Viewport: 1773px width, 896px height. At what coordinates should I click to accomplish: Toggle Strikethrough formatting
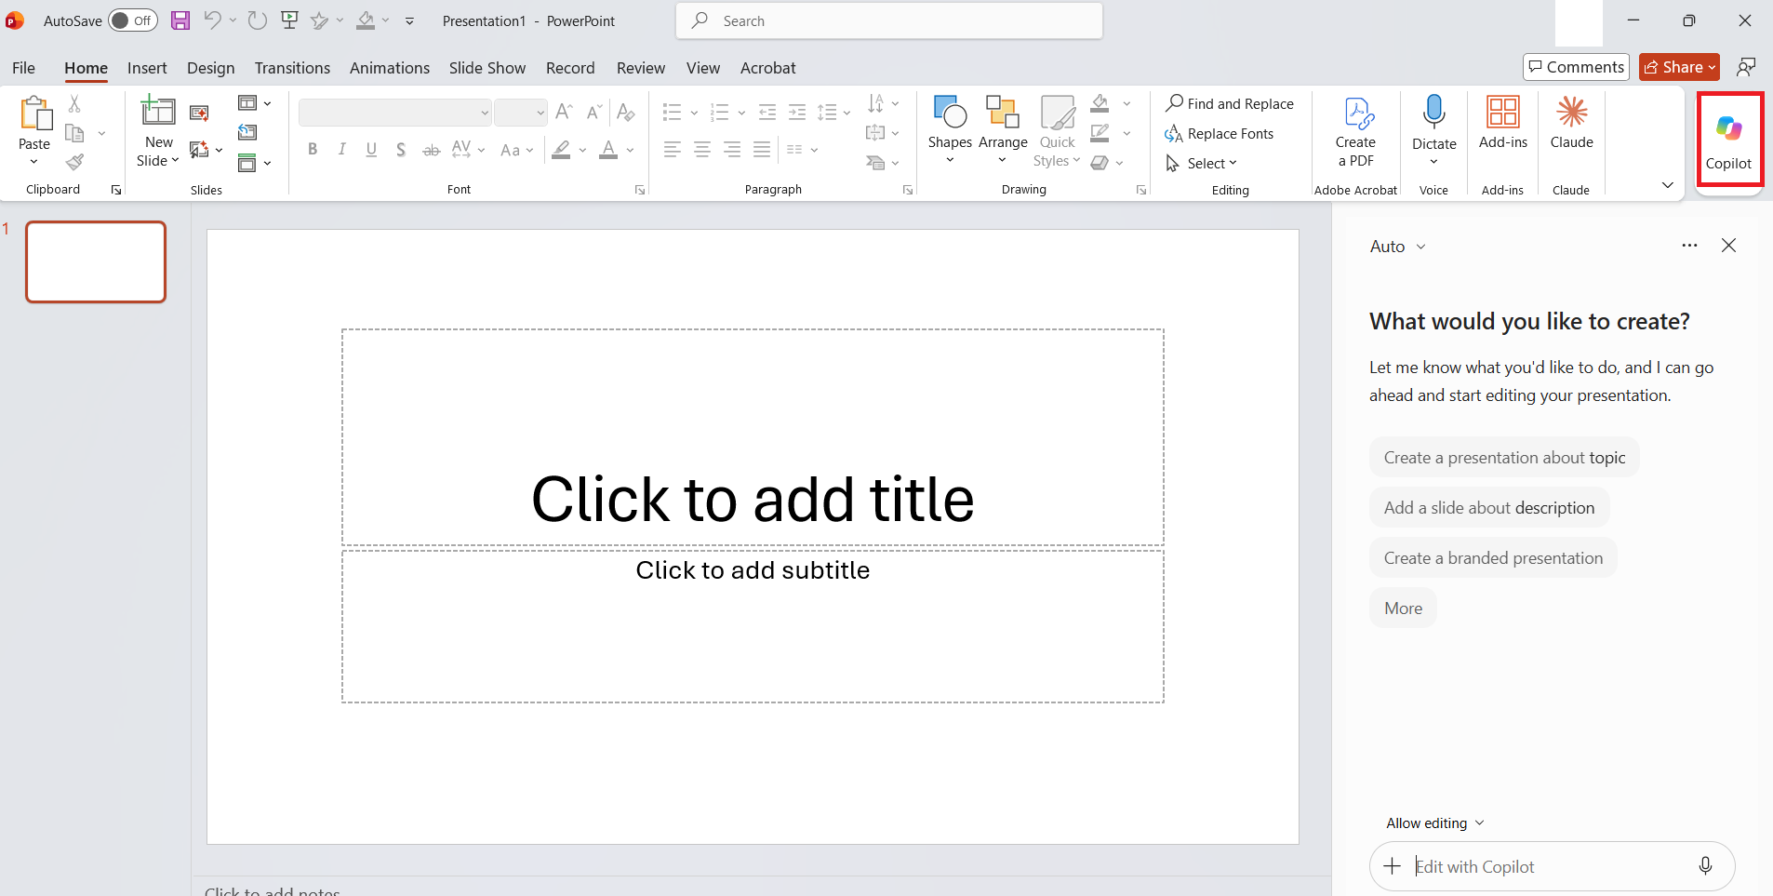coord(431,149)
